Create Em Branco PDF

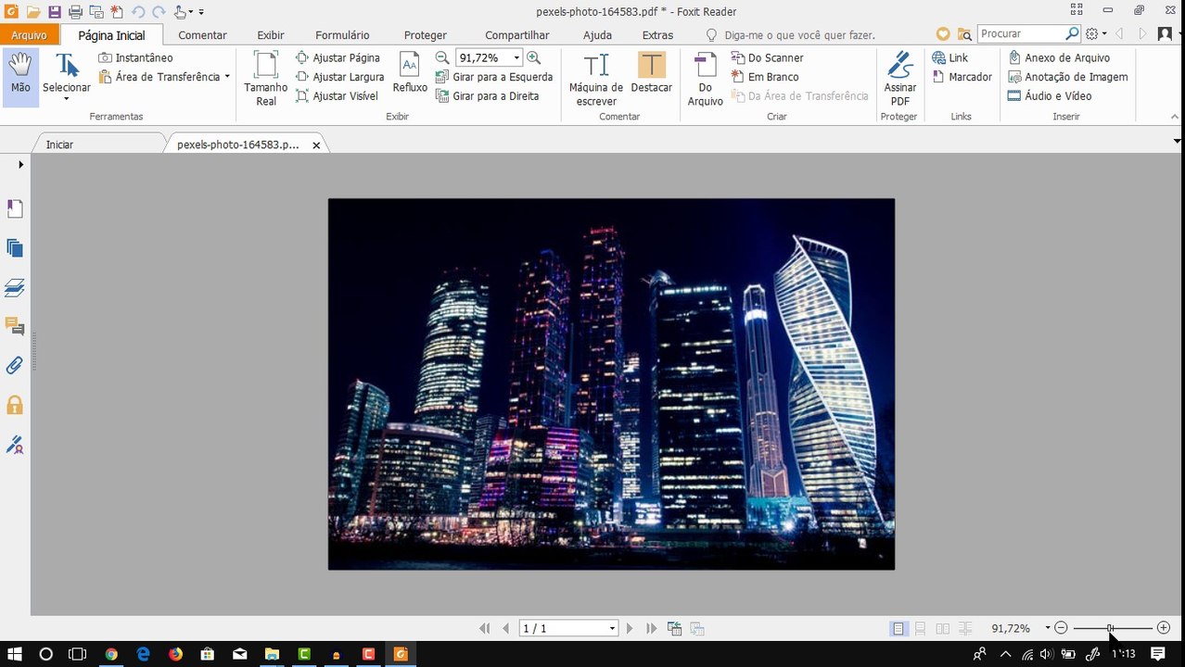click(x=765, y=77)
